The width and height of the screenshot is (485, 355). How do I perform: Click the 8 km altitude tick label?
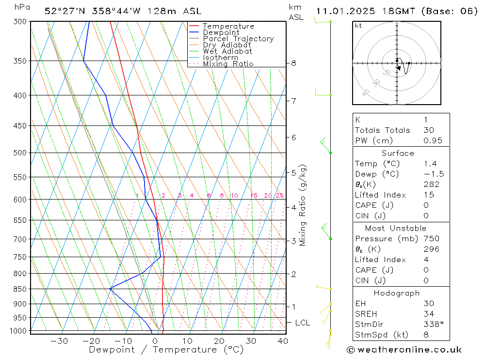293,63
